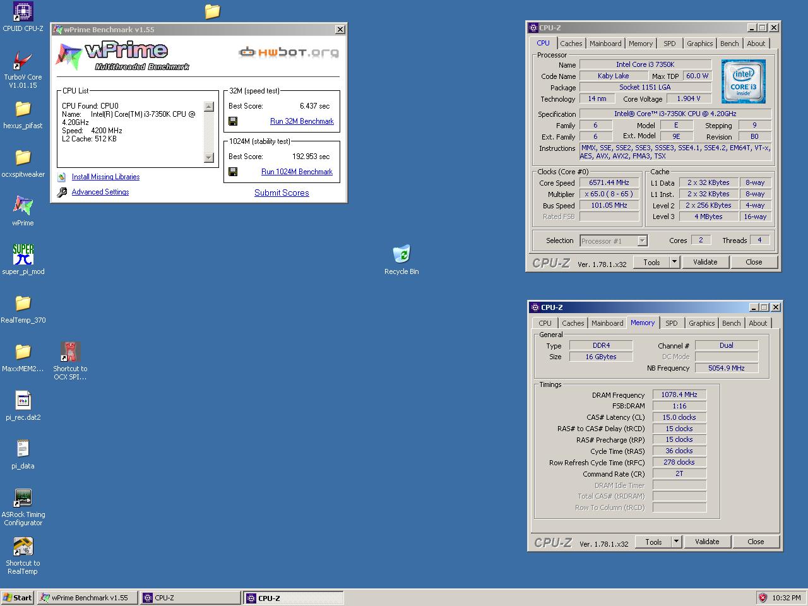
Task: Click first CPU-Z taskbar button
Action: [x=191, y=598]
